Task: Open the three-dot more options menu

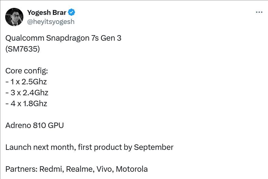Action: (x=259, y=12)
